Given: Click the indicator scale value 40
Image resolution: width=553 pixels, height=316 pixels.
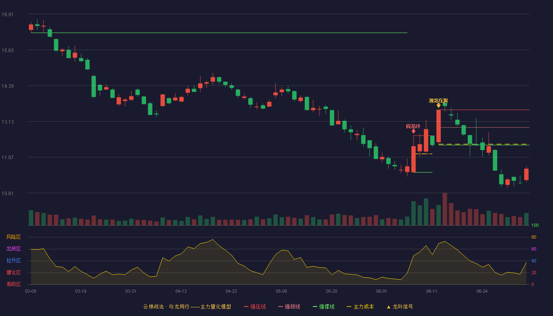Looking at the screenshot, I should point(534,261).
